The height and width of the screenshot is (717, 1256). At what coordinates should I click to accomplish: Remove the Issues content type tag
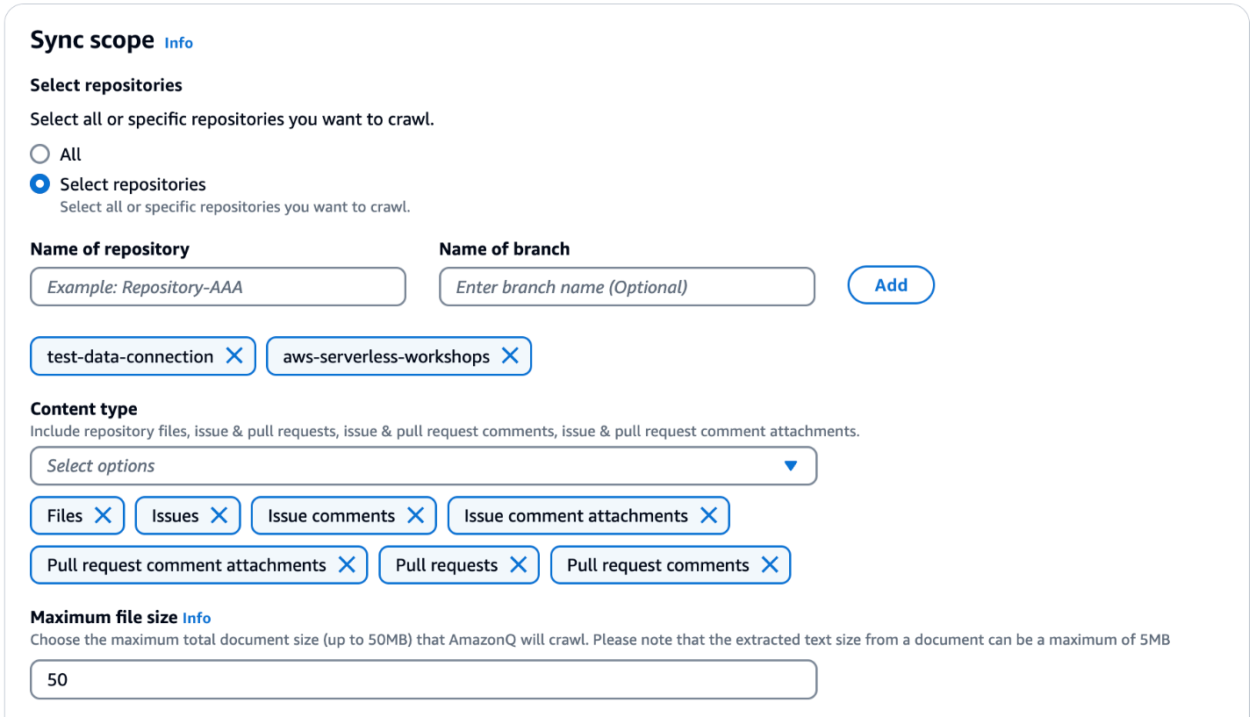tap(219, 515)
